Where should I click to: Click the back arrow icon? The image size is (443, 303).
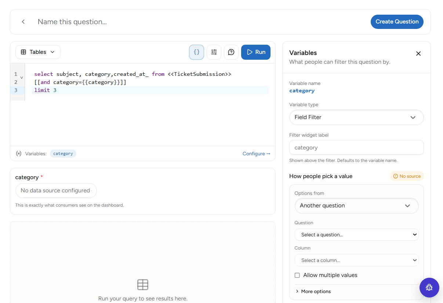click(23, 22)
